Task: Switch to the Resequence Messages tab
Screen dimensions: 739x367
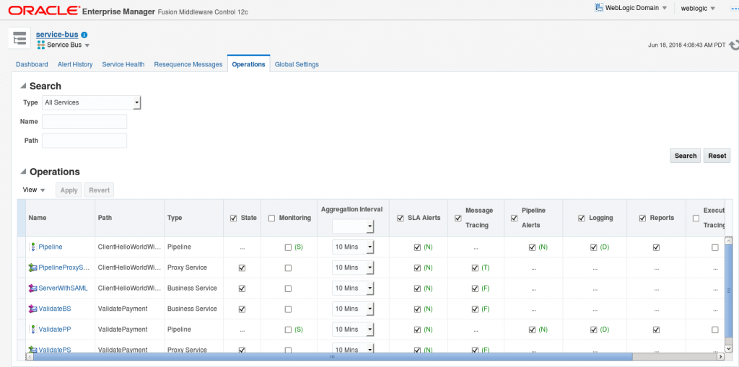Action: click(x=188, y=65)
